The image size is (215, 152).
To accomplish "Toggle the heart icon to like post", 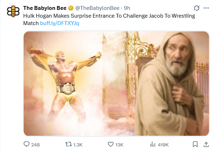I will pos(110,144).
